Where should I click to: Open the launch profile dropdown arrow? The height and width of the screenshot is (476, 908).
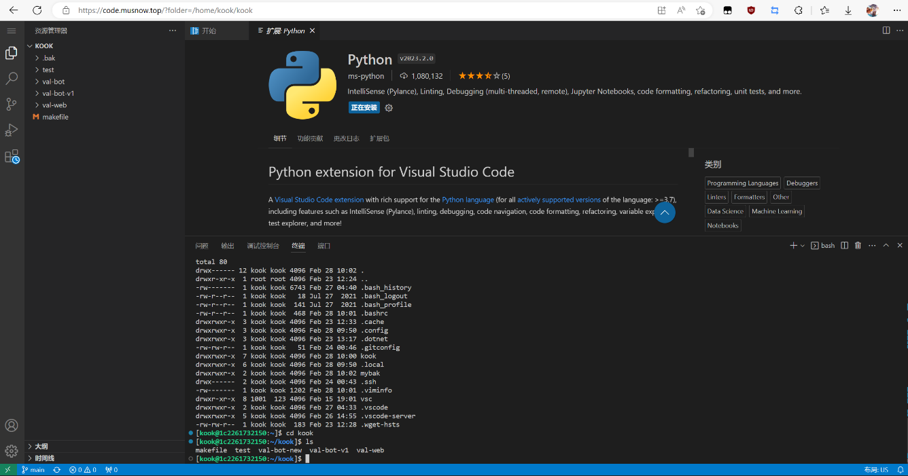point(803,246)
